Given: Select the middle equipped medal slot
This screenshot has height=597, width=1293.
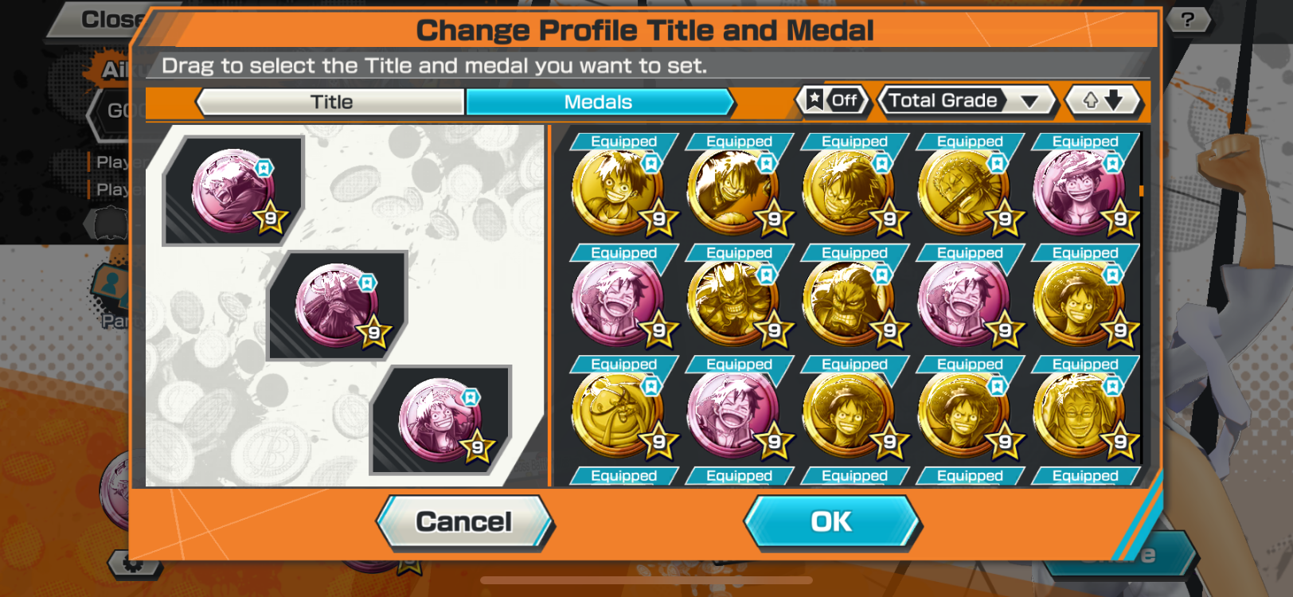Looking at the screenshot, I should (x=338, y=306).
